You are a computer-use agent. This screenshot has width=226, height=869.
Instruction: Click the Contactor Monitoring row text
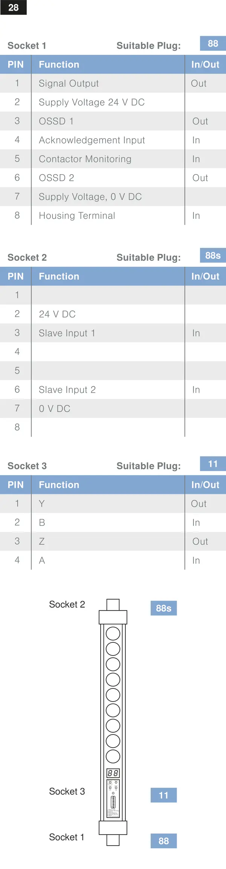85,159
